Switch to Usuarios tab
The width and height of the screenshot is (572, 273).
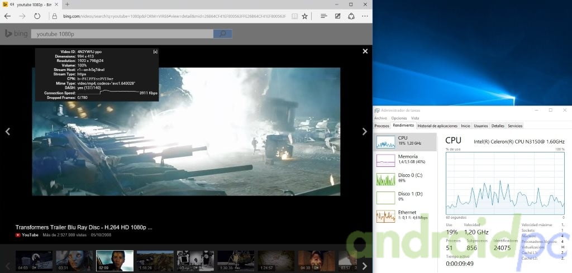481,126
